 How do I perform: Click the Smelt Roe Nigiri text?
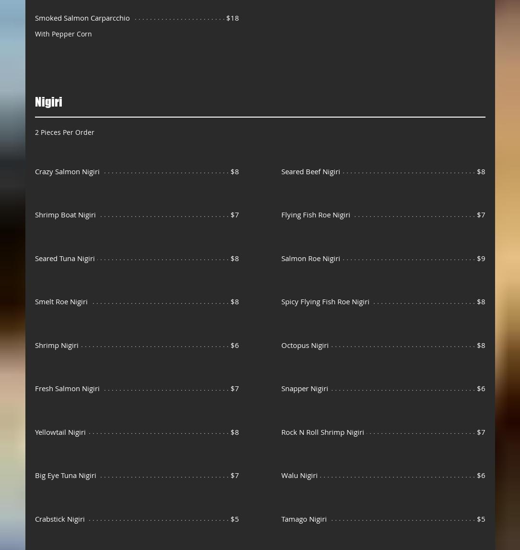point(61,302)
